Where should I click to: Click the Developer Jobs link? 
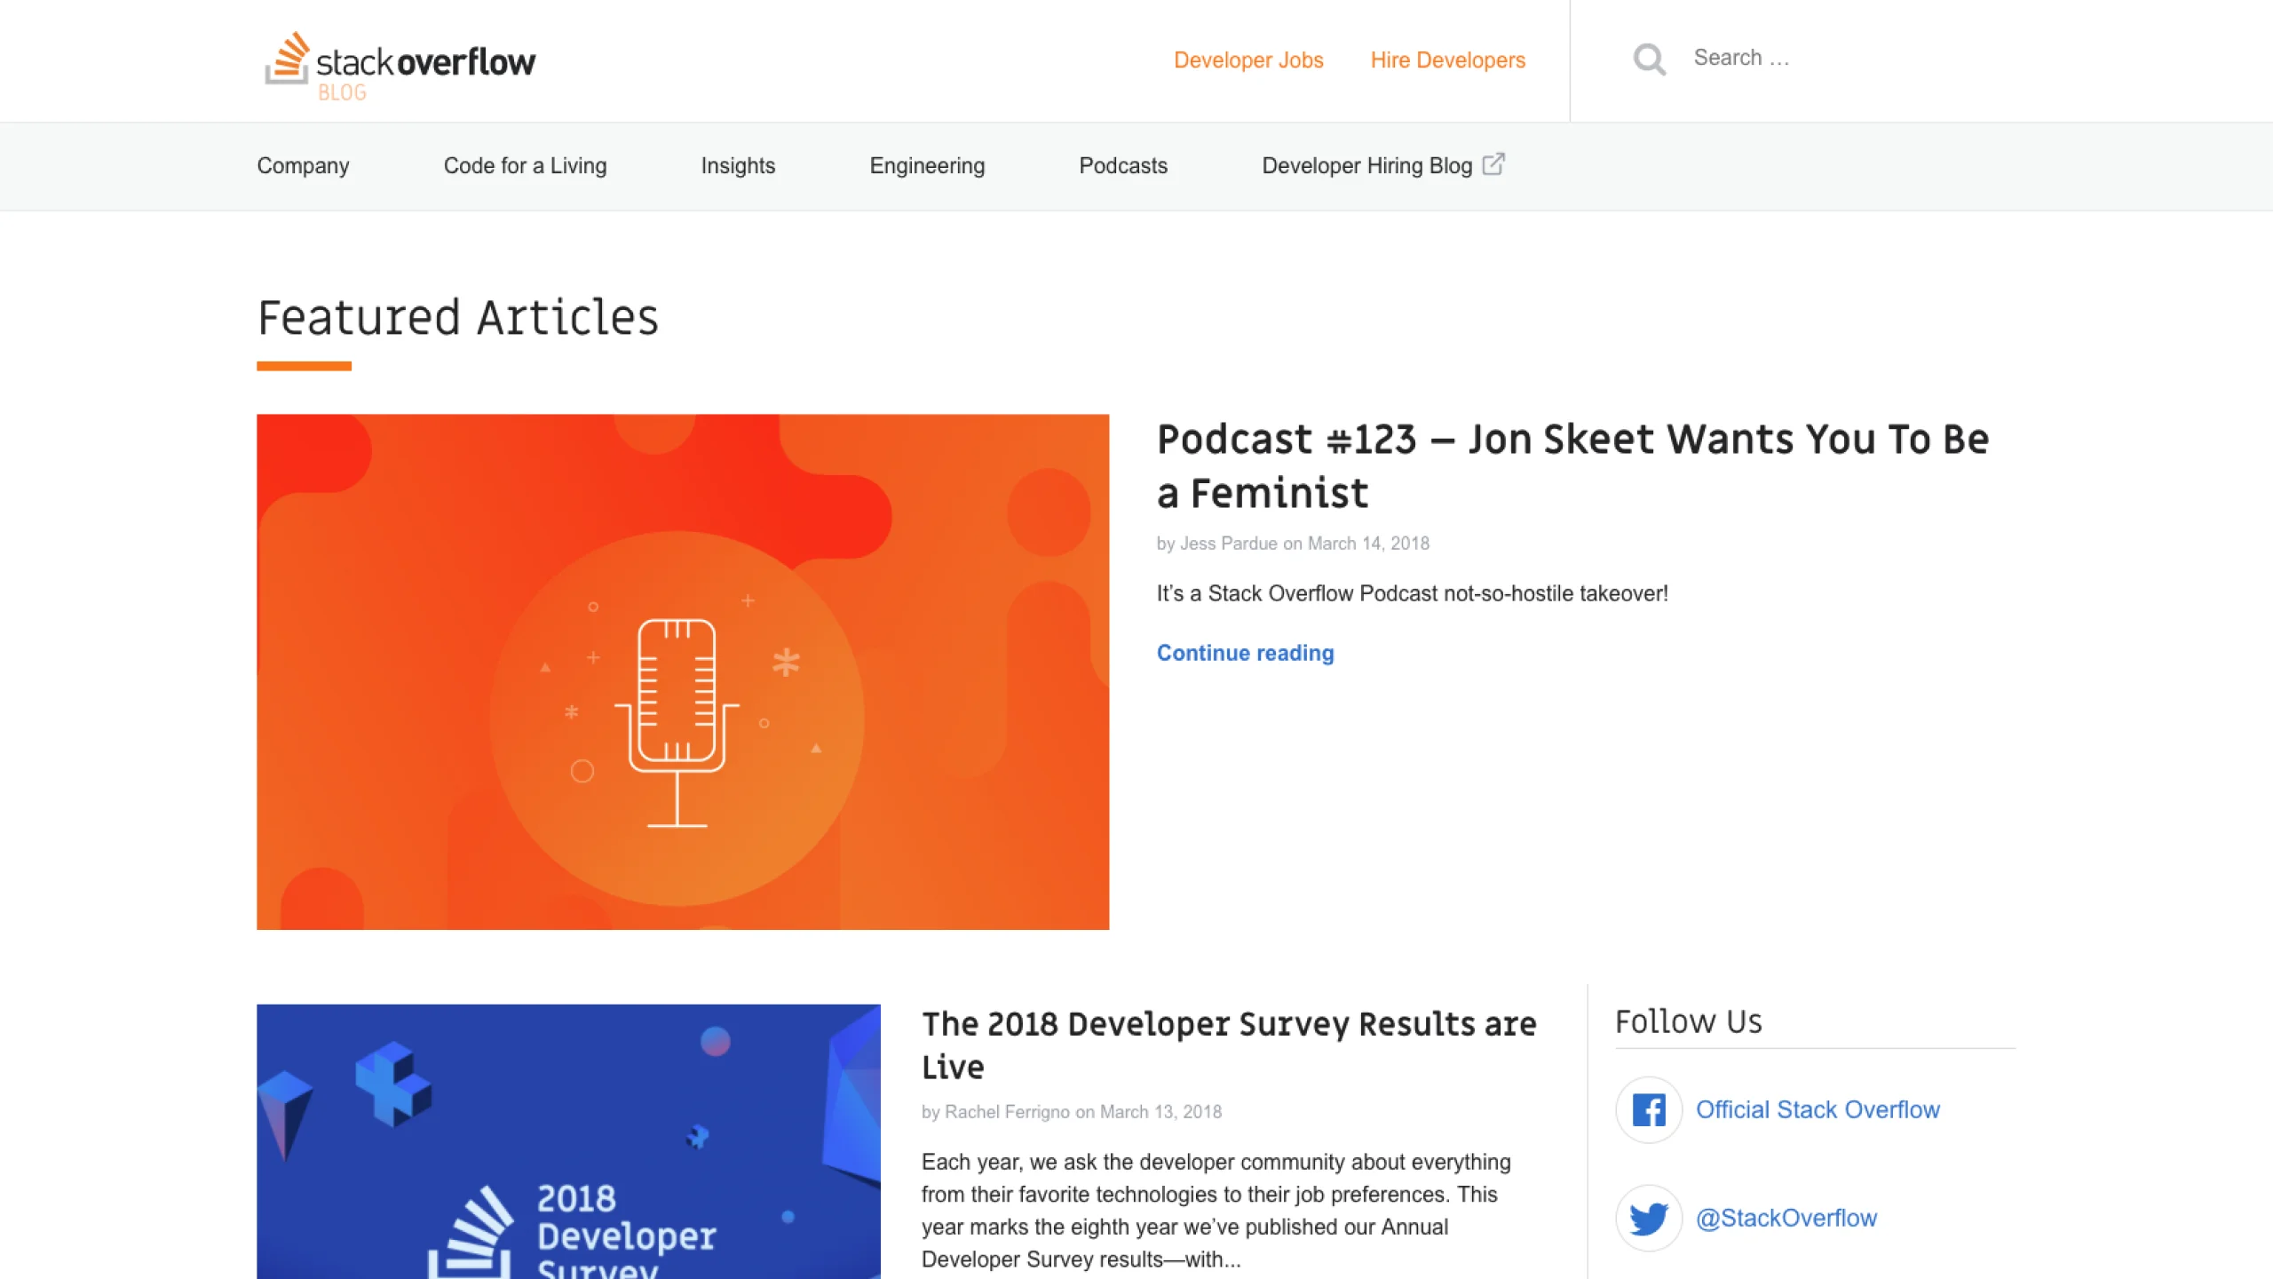1248,60
